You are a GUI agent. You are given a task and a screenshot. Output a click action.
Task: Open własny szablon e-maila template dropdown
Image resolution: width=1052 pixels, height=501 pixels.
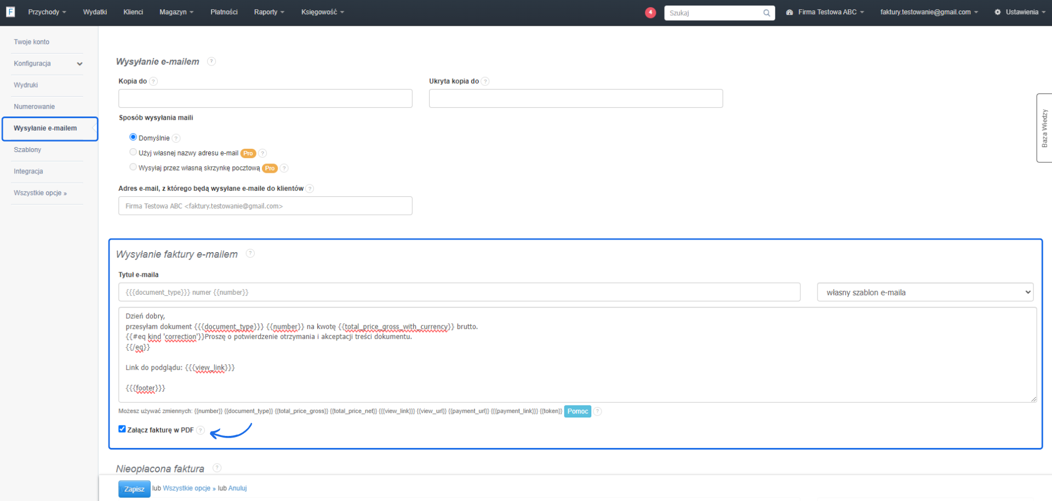(925, 292)
